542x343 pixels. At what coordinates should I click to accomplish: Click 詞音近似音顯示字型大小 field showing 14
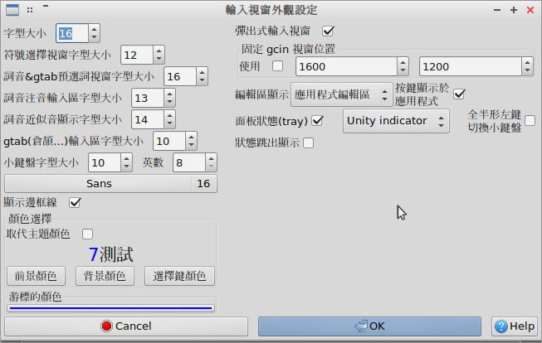coord(148,119)
